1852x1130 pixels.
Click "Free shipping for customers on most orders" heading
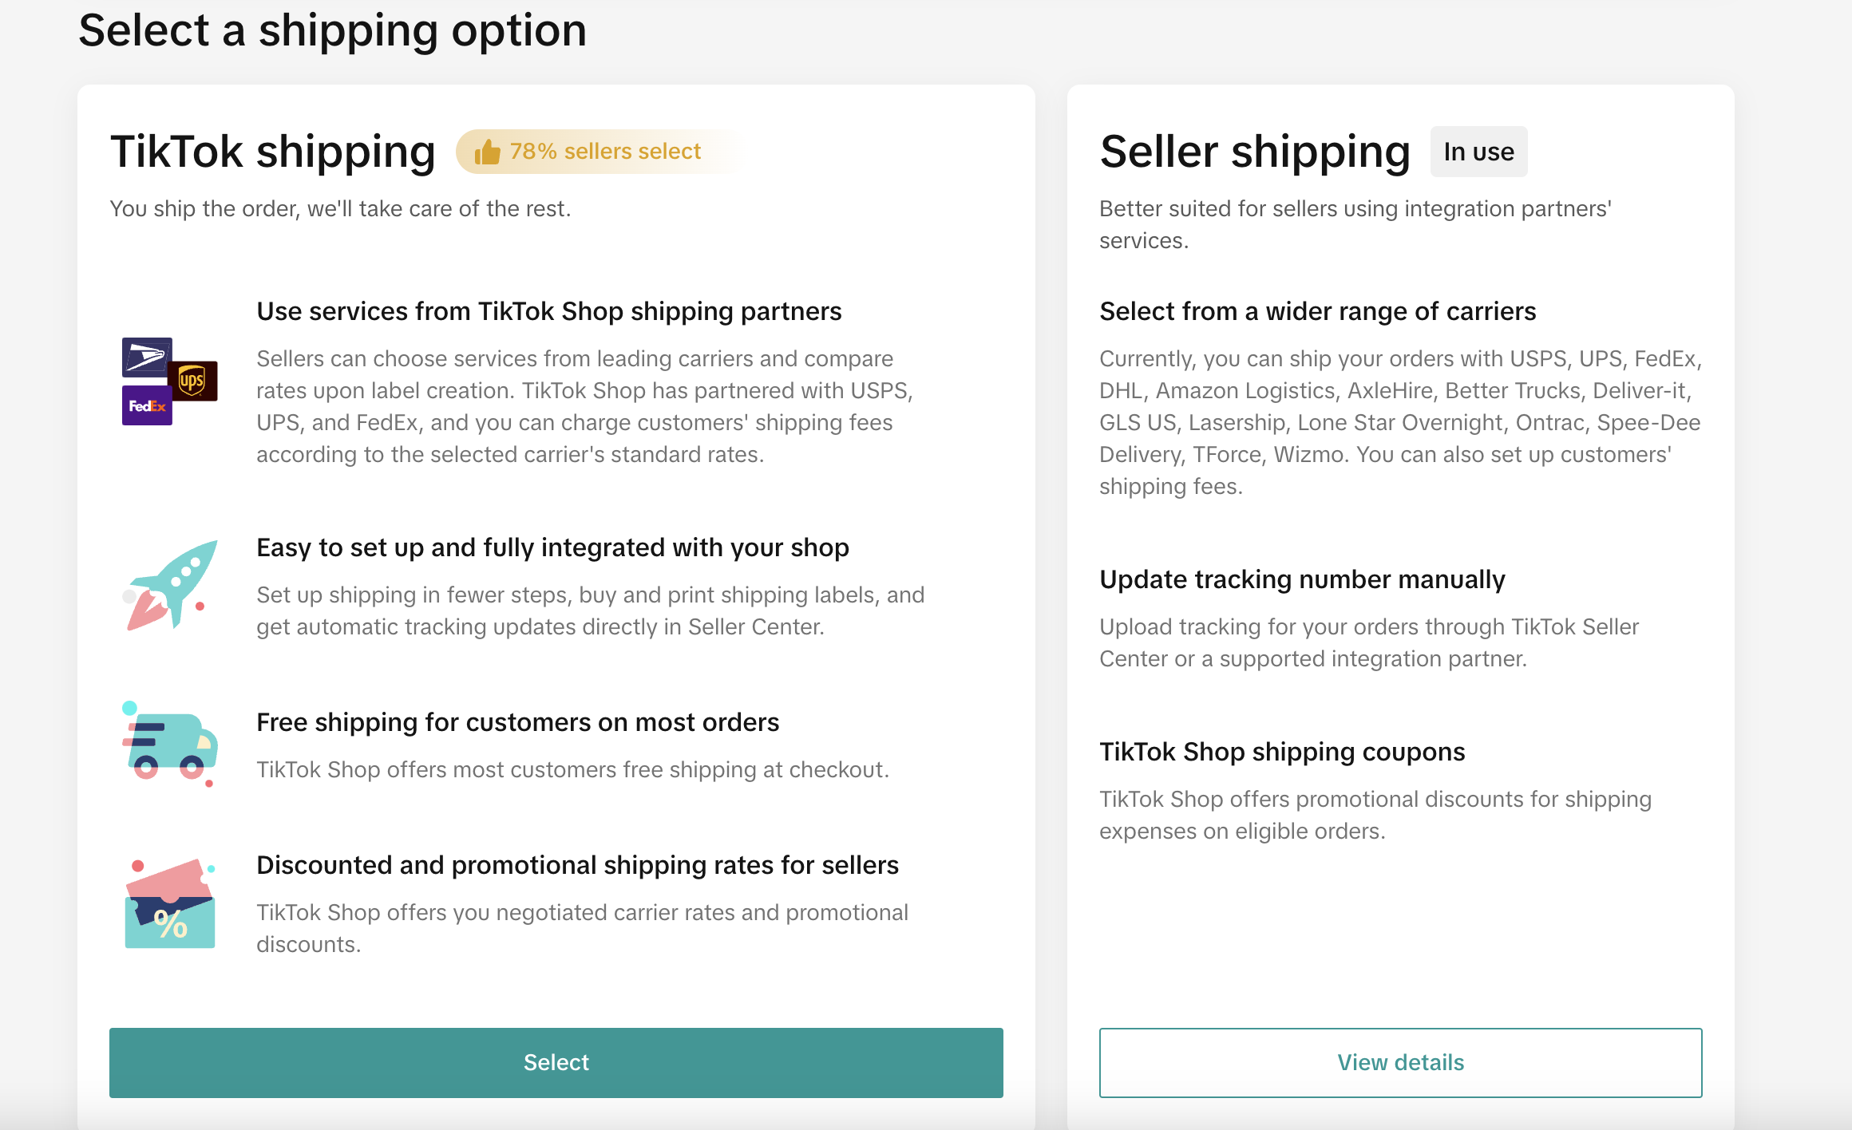coord(517,722)
